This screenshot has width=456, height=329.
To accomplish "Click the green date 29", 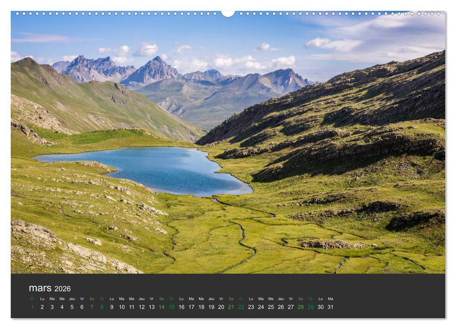I will 310,306.
